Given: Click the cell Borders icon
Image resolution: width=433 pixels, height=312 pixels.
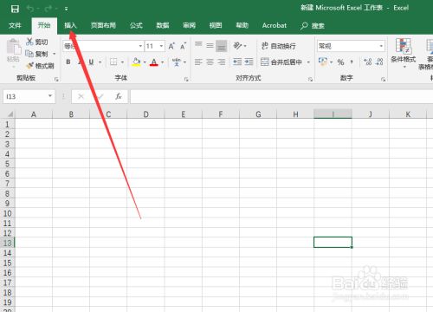Looking at the screenshot, I should pos(113,62).
